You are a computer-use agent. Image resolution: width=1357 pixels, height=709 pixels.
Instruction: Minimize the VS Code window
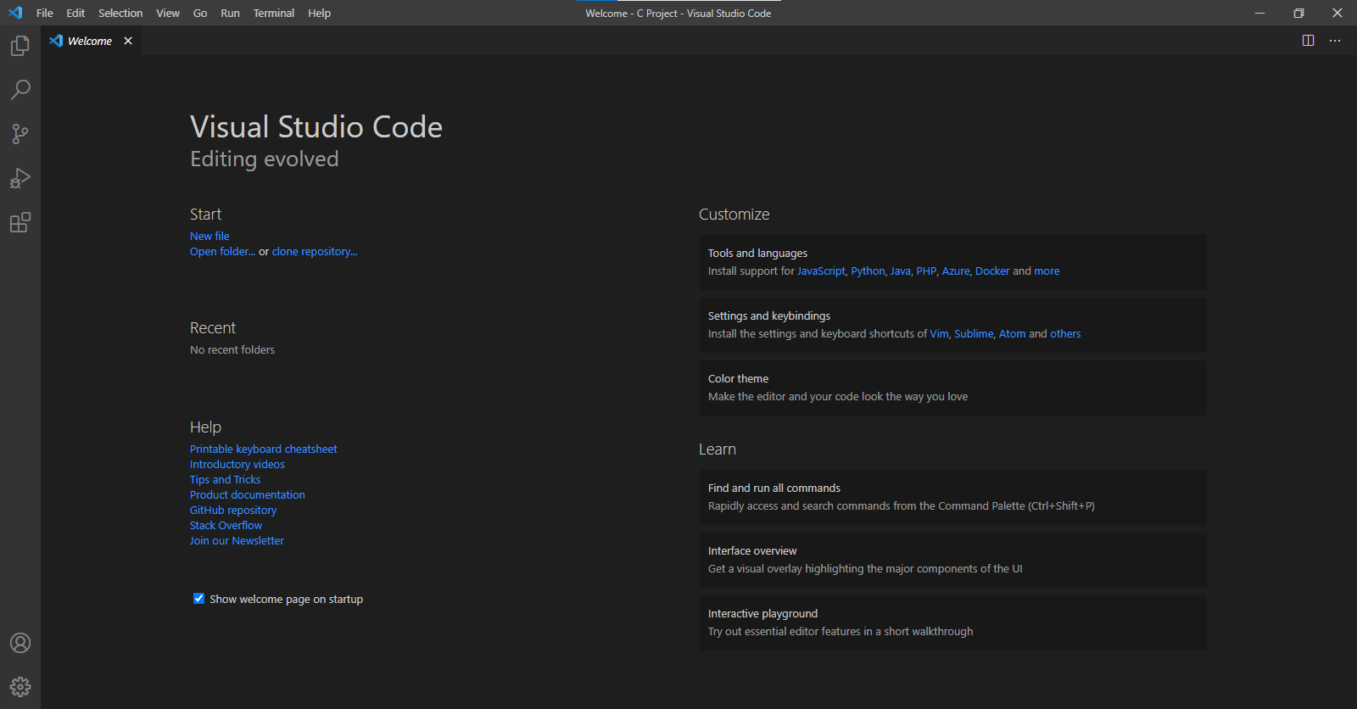(x=1259, y=13)
